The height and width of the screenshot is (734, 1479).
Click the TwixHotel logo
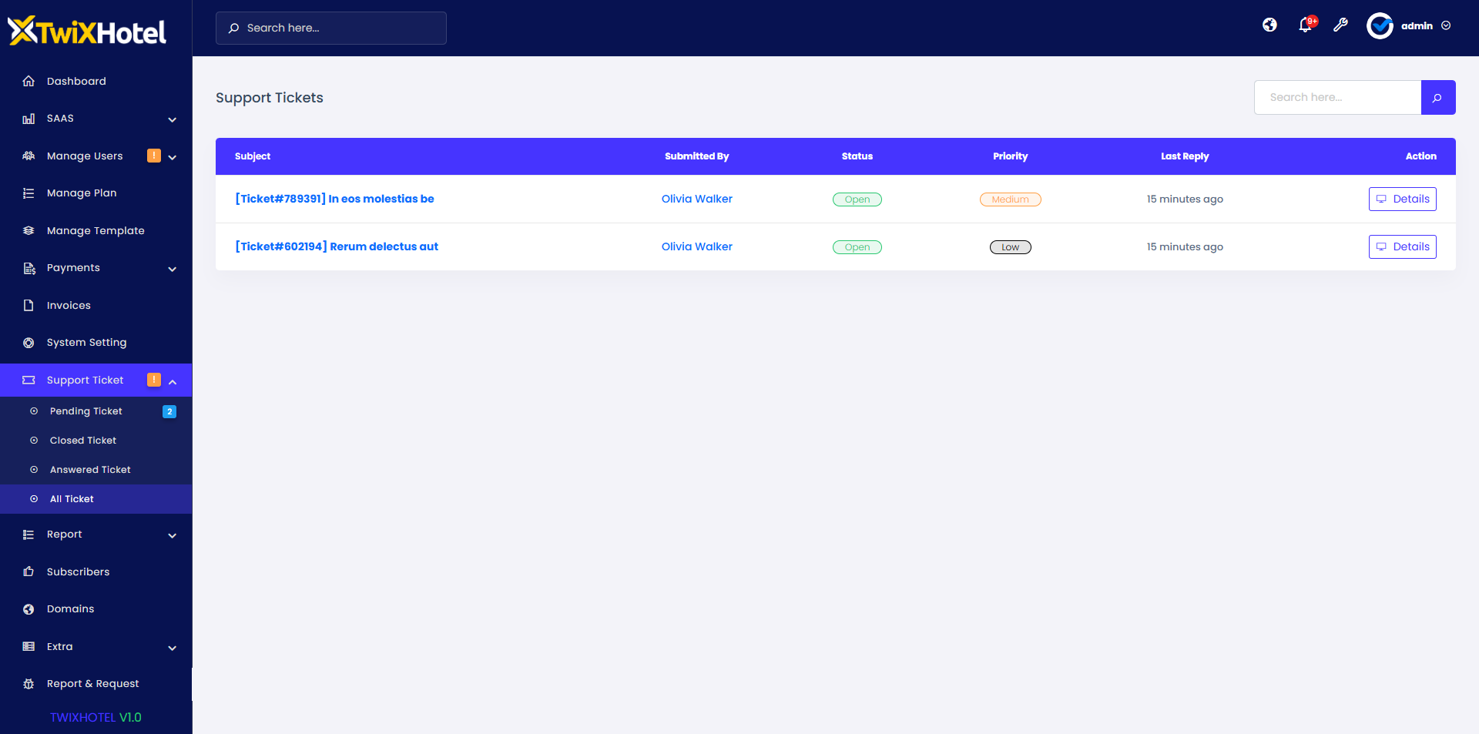pos(87,30)
